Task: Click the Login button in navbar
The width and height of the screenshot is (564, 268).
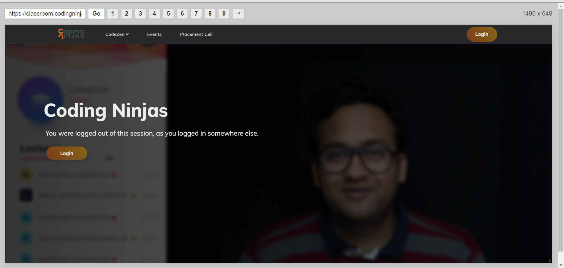Action: tap(482, 34)
